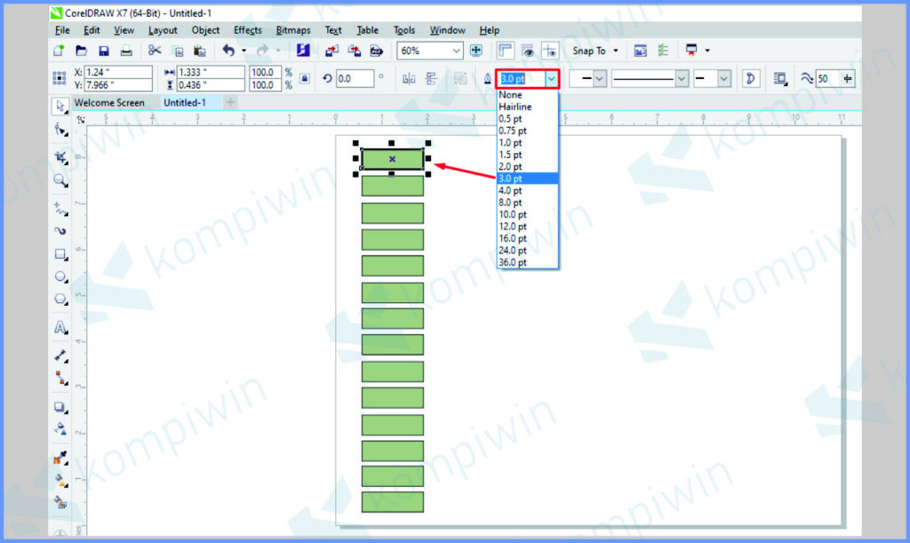The image size is (910, 543).
Task: Choose Hairline from outline width list
Action: pyautogui.click(x=515, y=107)
